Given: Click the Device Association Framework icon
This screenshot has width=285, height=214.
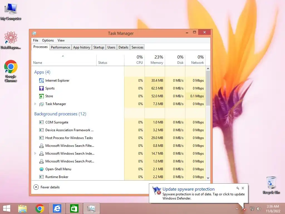Looking at the screenshot, I should point(41,130).
